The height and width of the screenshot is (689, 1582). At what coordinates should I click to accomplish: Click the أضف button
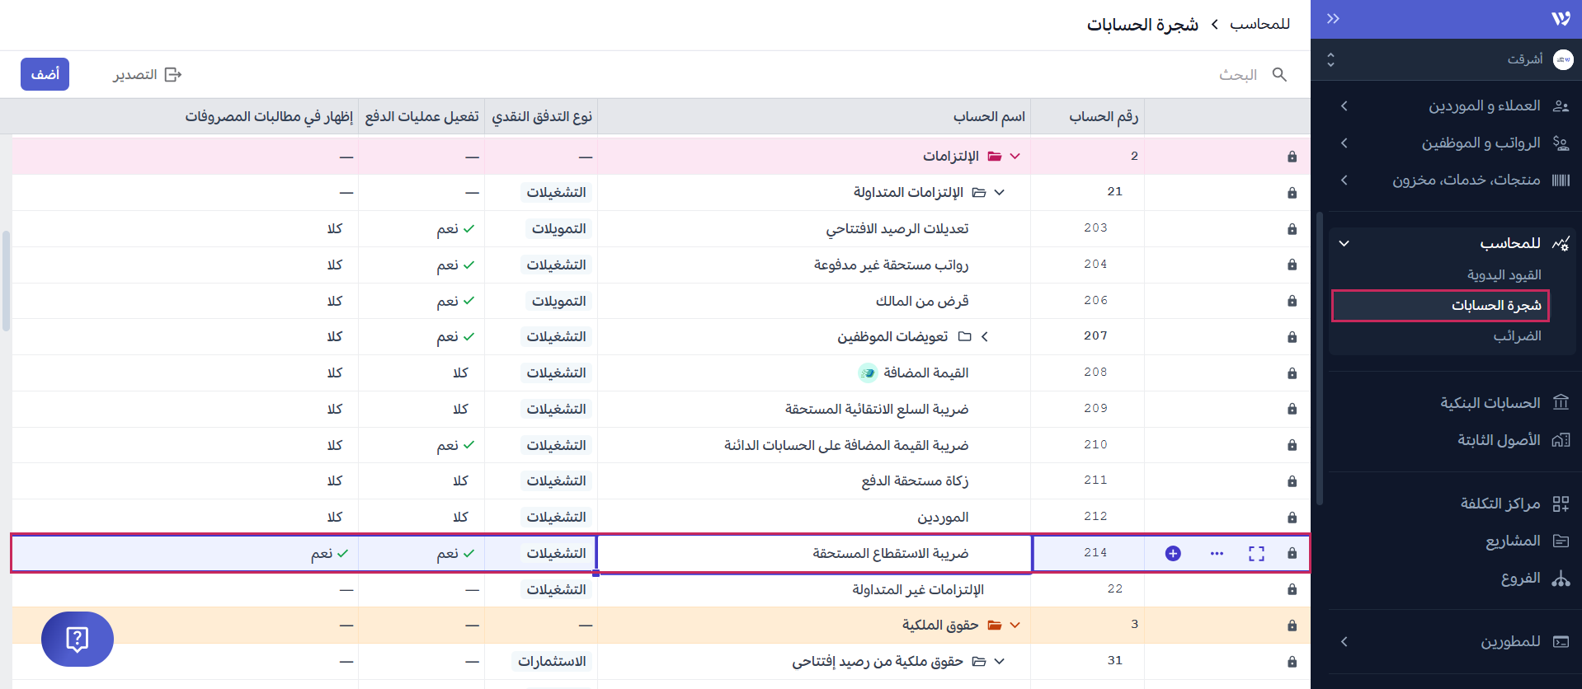45,75
